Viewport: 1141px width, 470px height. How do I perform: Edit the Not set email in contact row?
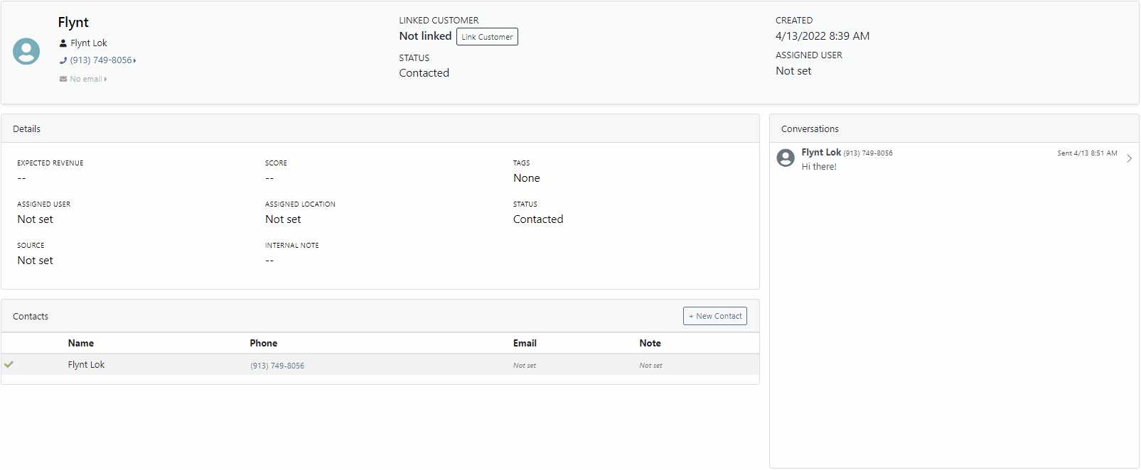click(x=525, y=366)
